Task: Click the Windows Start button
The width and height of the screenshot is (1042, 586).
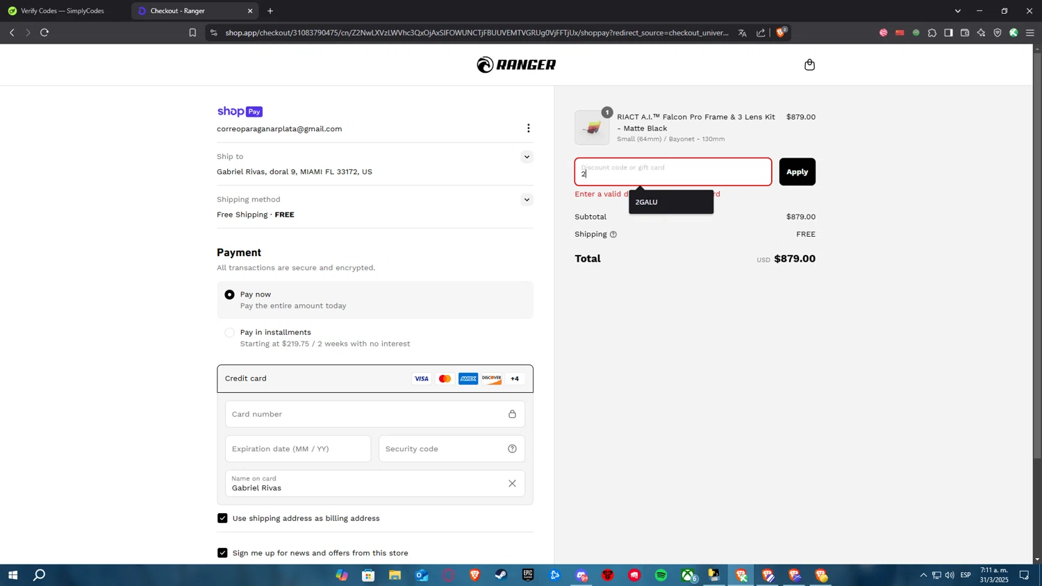Action: [x=13, y=575]
